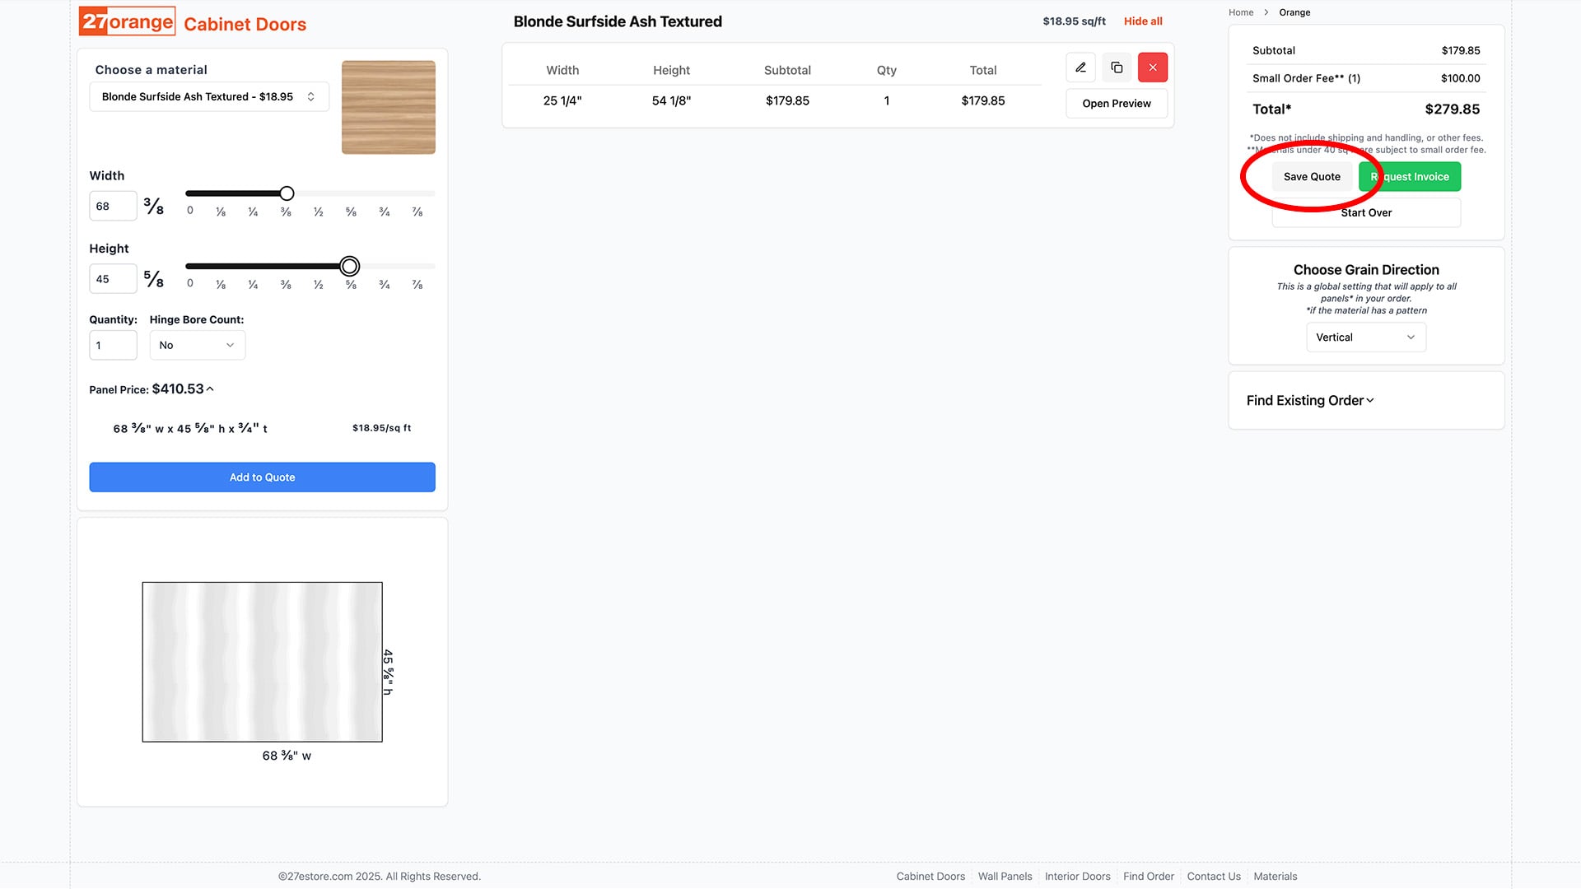Open grain direction Vertical dropdown
The image size is (1581, 889).
point(1365,337)
